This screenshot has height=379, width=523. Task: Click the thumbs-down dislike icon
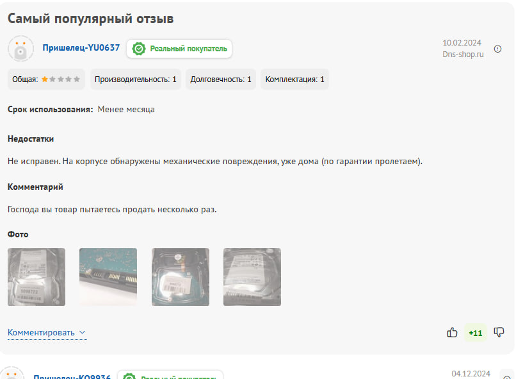coord(499,332)
